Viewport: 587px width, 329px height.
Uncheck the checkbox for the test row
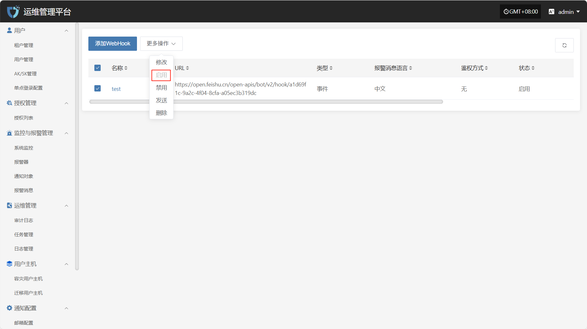pyautogui.click(x=98, y=88)
